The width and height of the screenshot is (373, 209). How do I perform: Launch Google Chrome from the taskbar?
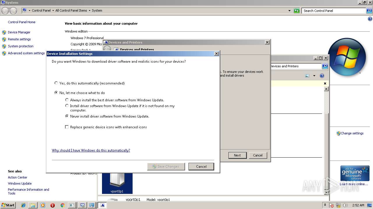click(62, 205)
